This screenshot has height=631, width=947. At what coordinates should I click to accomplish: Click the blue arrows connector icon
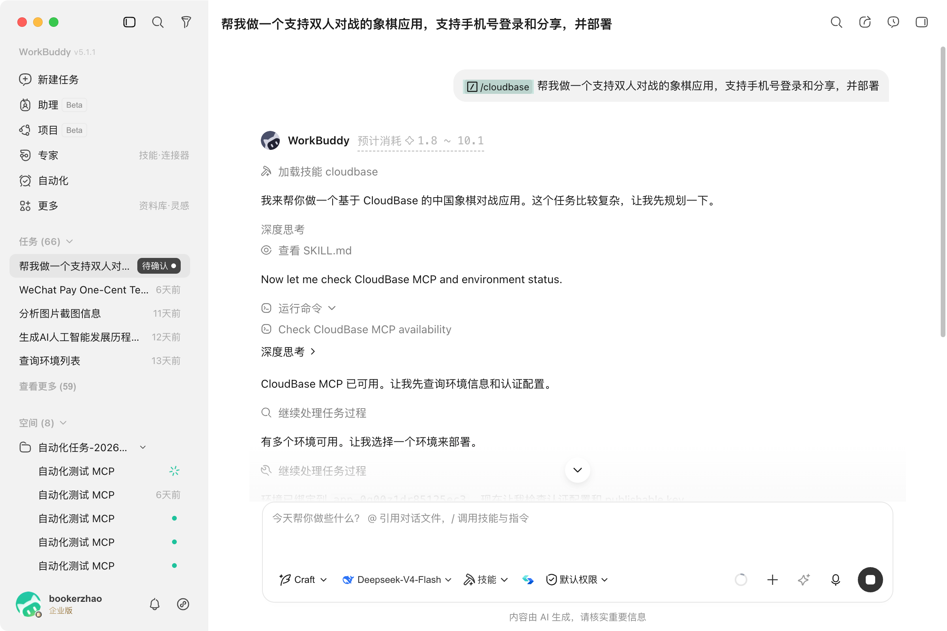(x=528, y=579)
